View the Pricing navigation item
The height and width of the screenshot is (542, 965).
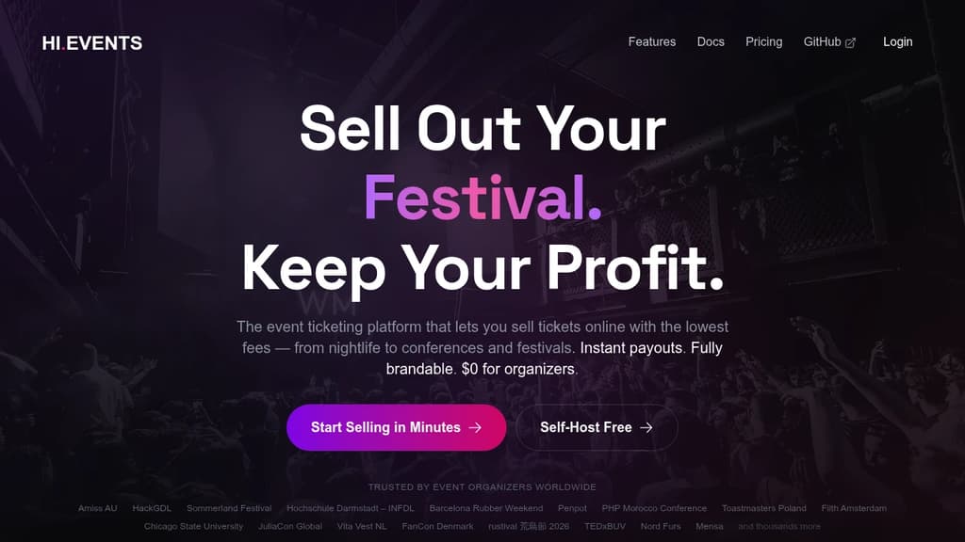click(763, 41)
